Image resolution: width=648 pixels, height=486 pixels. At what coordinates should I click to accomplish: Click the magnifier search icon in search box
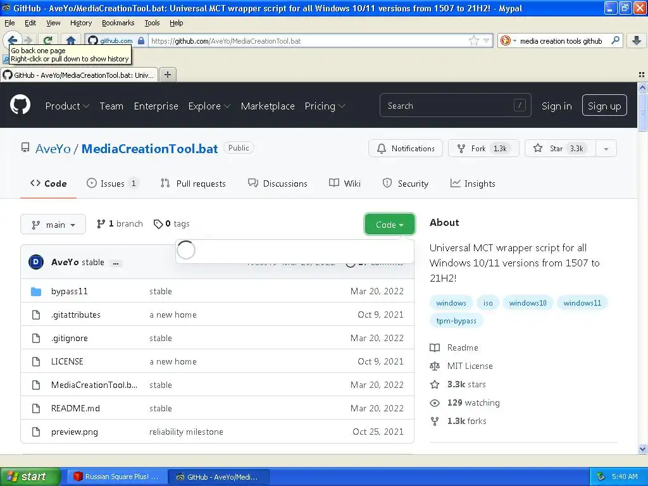click(x=615, y=40)
